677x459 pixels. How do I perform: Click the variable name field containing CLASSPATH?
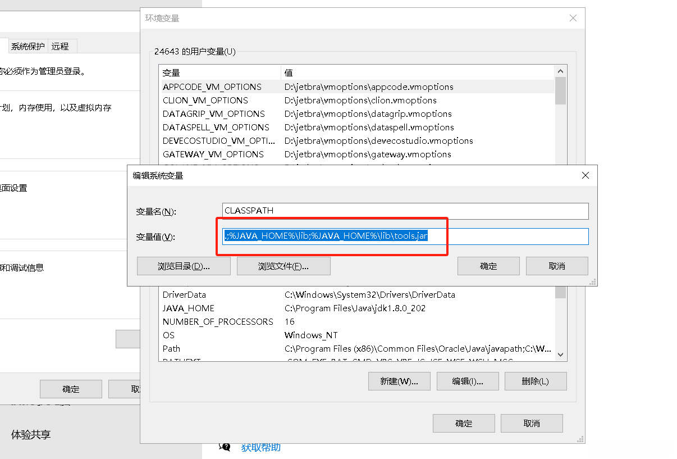(x=405, y=211)
